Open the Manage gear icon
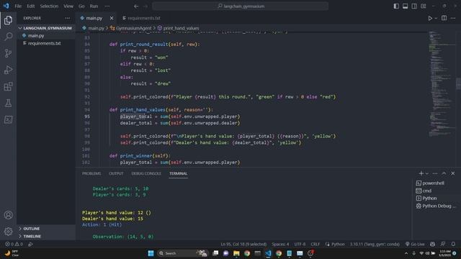 pyautogui.click(x=8, y=232)
